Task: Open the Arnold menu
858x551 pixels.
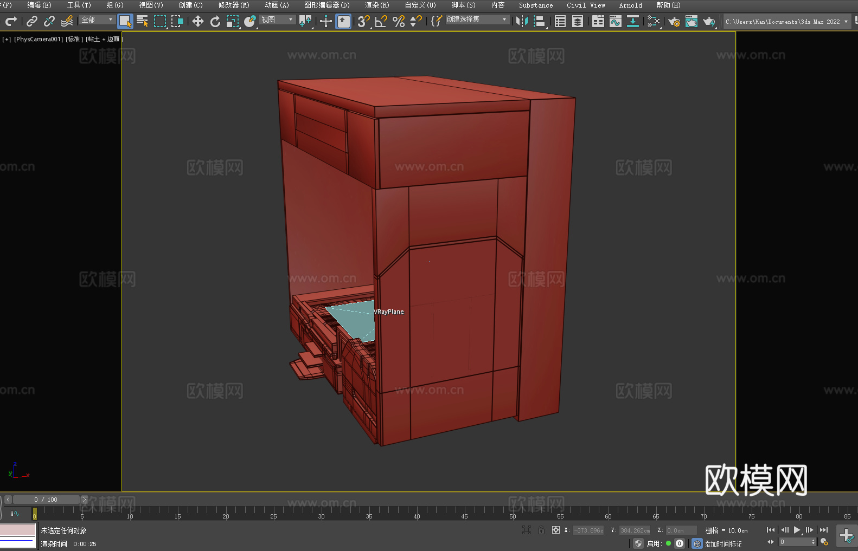Action: point(630,5)
